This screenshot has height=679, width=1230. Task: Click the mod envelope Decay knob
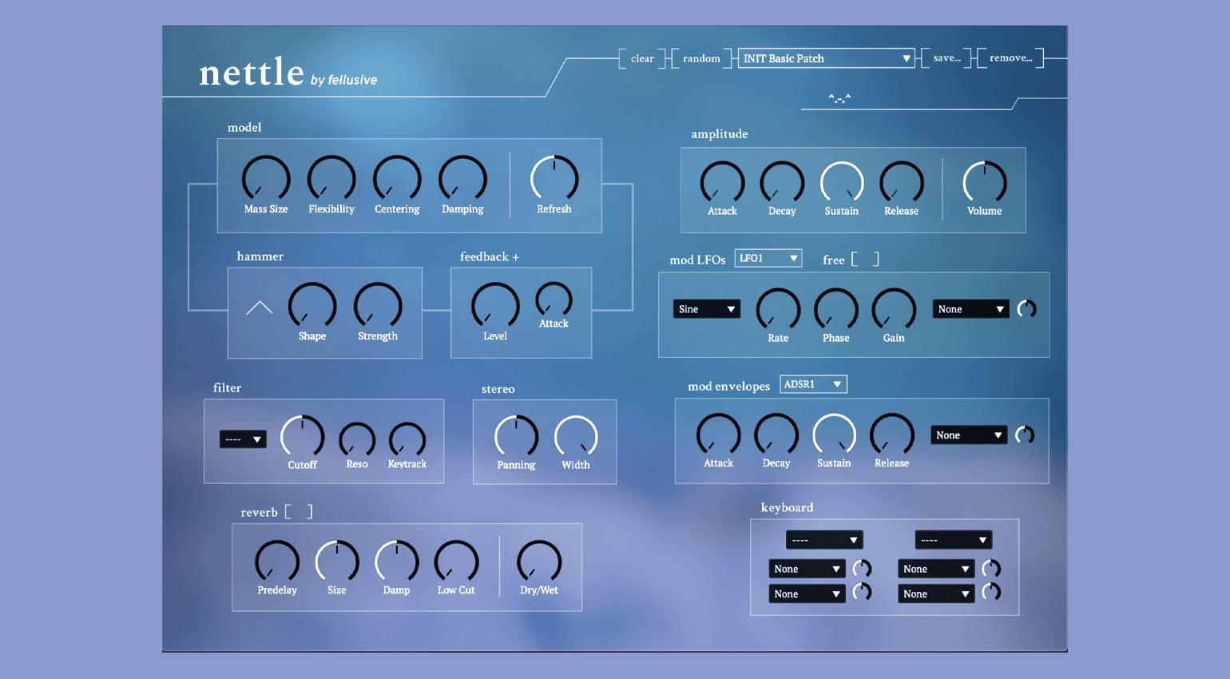tap(776, 435)
